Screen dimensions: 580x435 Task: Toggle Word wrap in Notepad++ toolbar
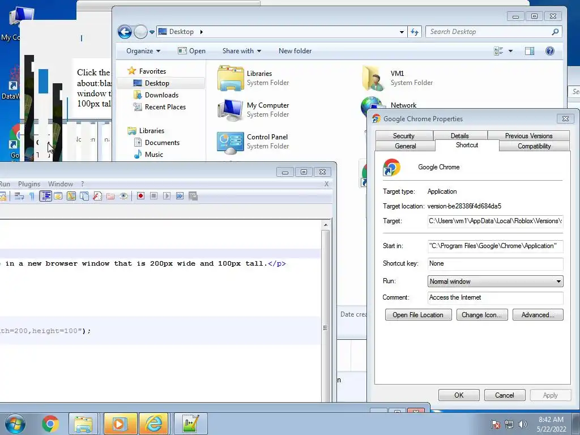tap(19, 196)
